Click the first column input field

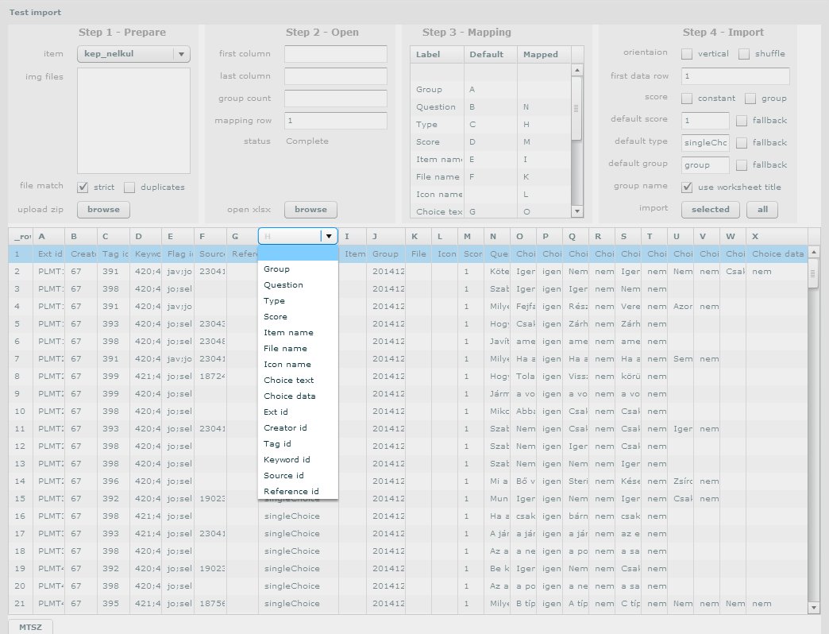[335, 54]
